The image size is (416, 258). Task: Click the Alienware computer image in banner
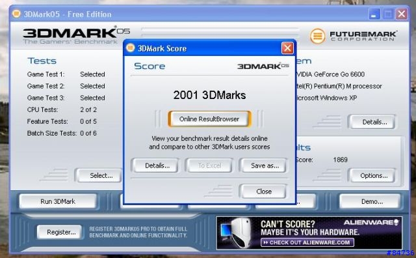point(236,233)
